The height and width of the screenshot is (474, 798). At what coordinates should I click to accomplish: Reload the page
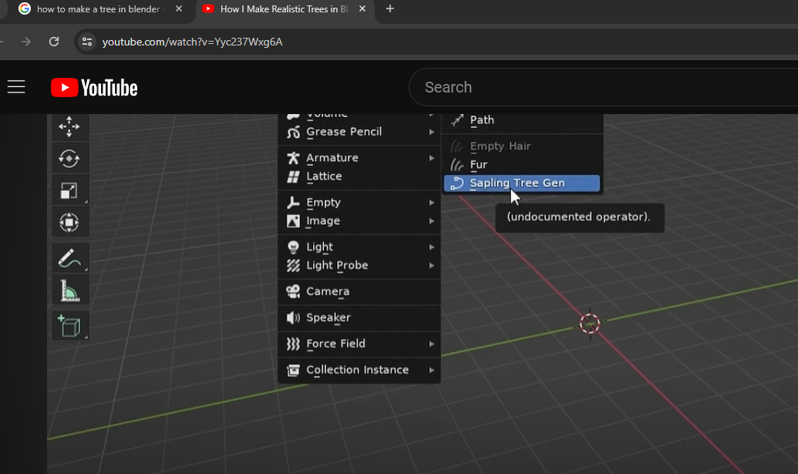(54, 42)
